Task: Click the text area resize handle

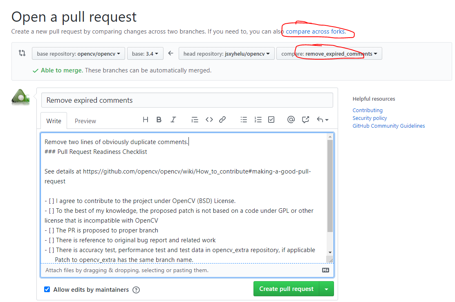Action: click(330, 260)
